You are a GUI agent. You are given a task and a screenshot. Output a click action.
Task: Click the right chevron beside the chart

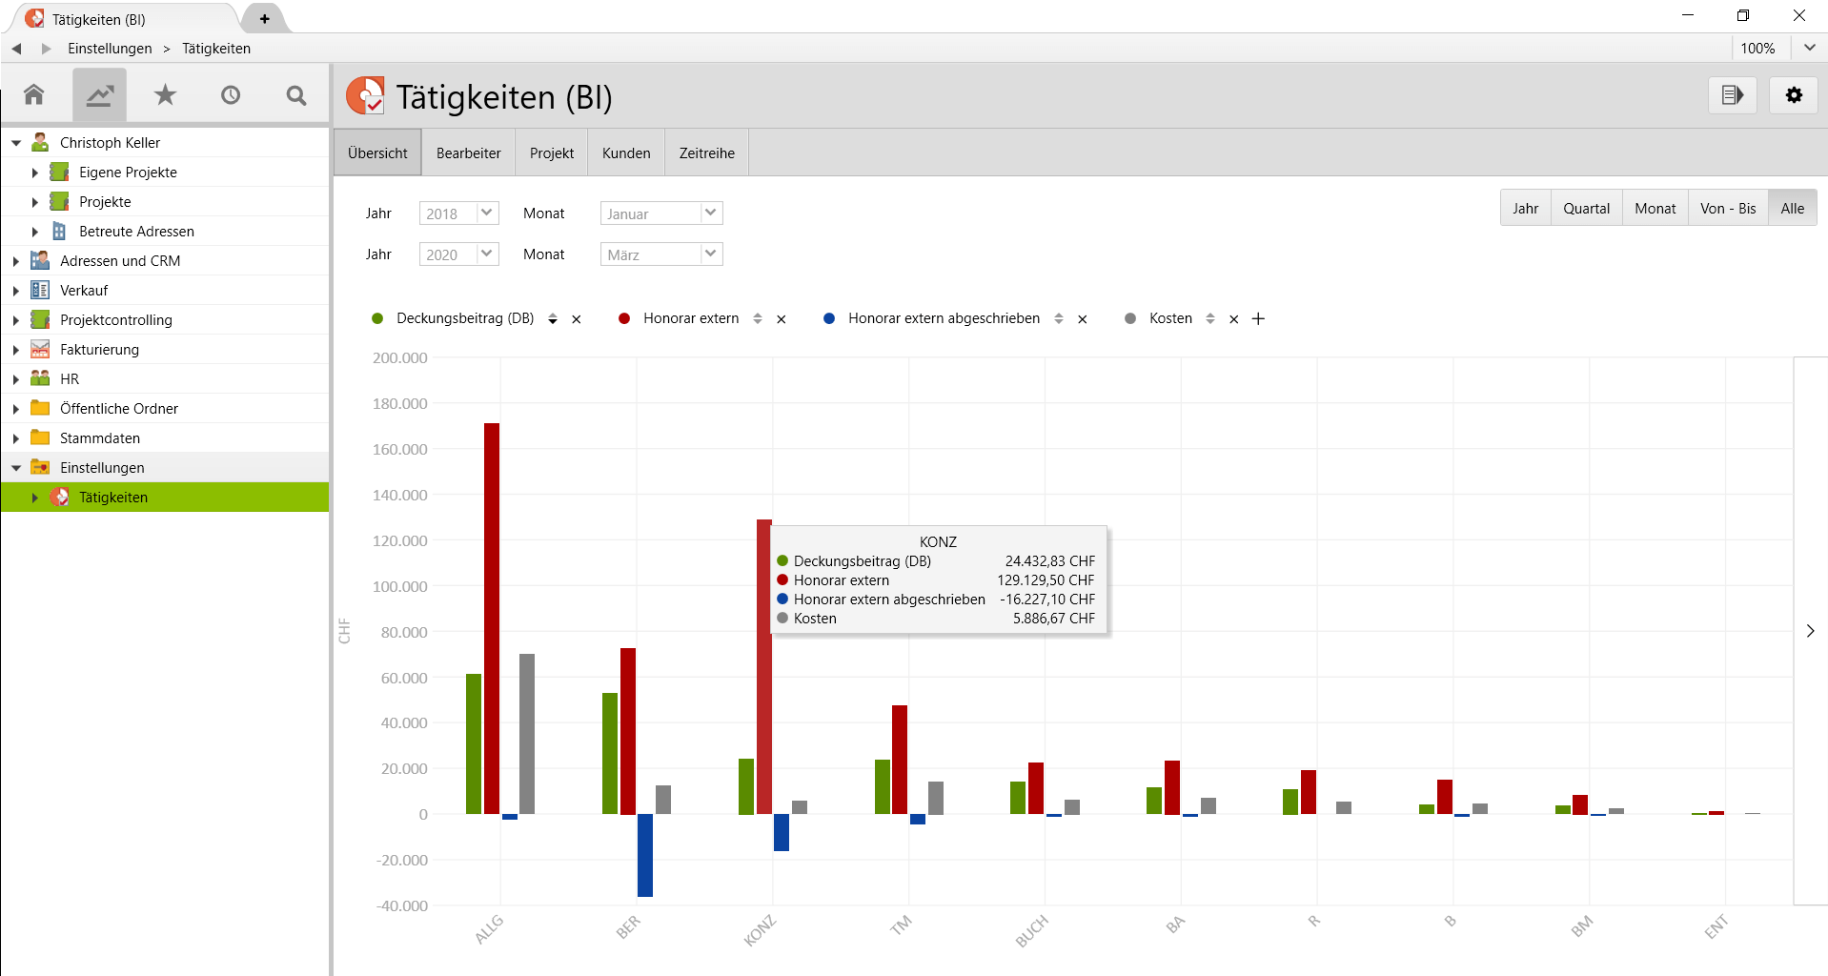1809,630
